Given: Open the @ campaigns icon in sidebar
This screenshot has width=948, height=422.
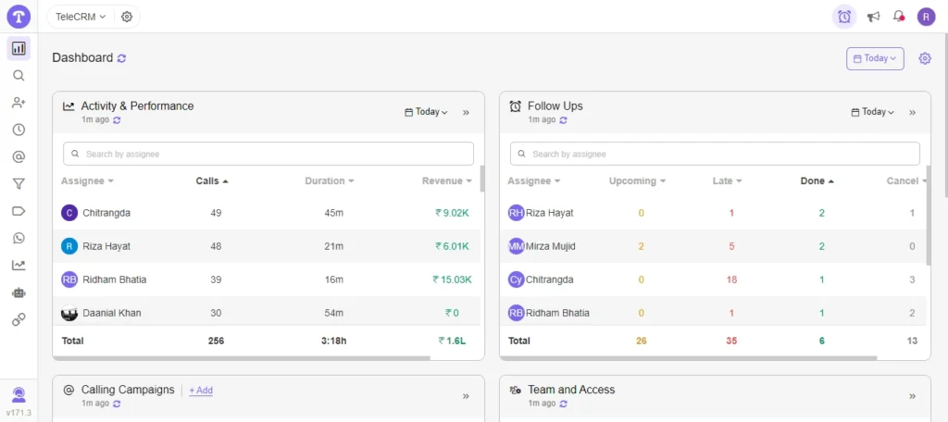Looking at the screenshot, I should click(x=19, y=157).
